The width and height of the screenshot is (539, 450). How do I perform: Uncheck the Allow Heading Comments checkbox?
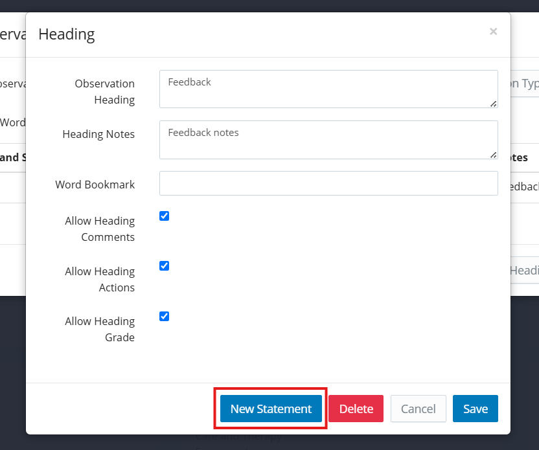point(165,216)
